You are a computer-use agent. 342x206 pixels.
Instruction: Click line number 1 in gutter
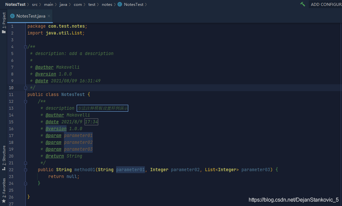[x=12, y=26]
